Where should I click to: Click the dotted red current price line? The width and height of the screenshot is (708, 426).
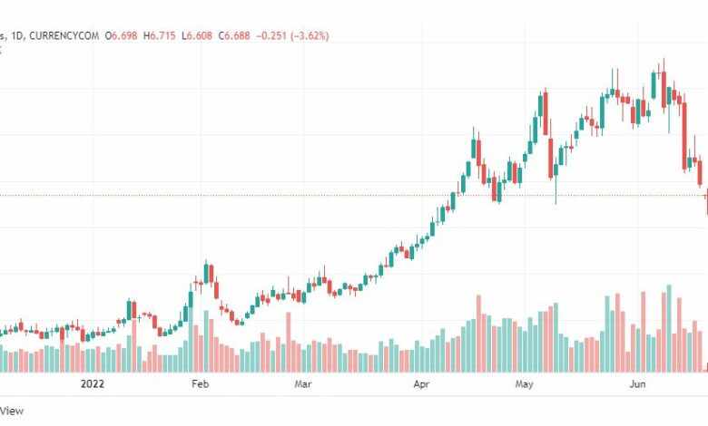tap(354, 196)
